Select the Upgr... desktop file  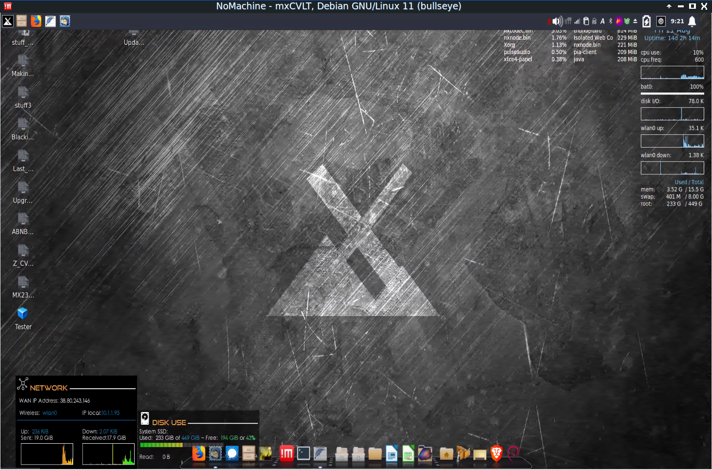[x=23, y=192]
